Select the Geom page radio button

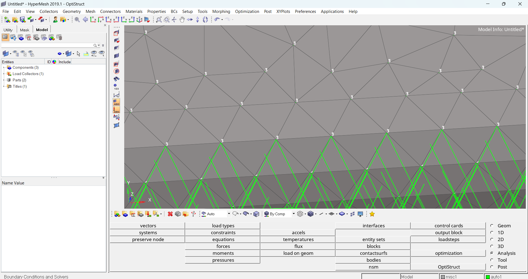pyautogui.click(x=492, y=226)
